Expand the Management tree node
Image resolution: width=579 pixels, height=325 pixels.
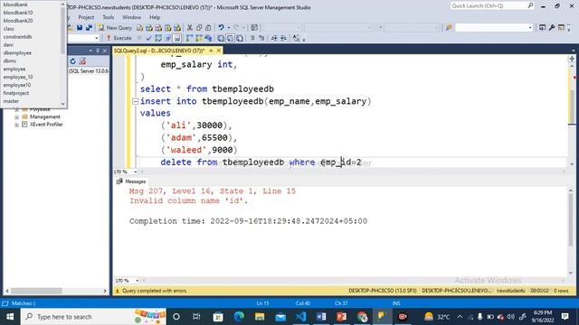(16, 116)
